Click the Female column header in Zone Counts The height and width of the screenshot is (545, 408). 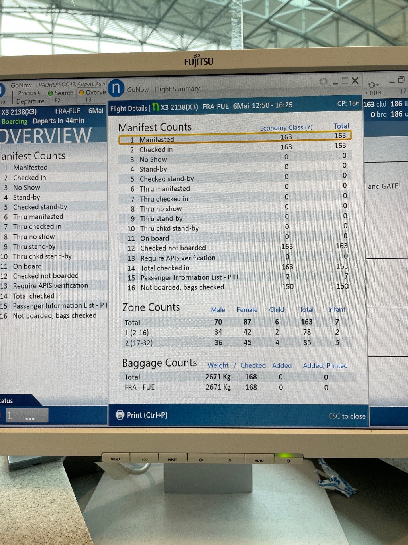point(247,310)
